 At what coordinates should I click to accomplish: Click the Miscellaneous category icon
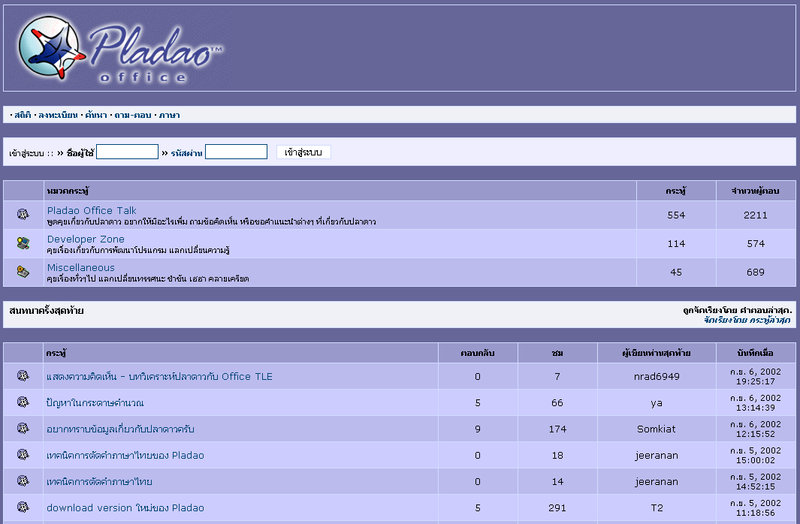coord(23,272)
